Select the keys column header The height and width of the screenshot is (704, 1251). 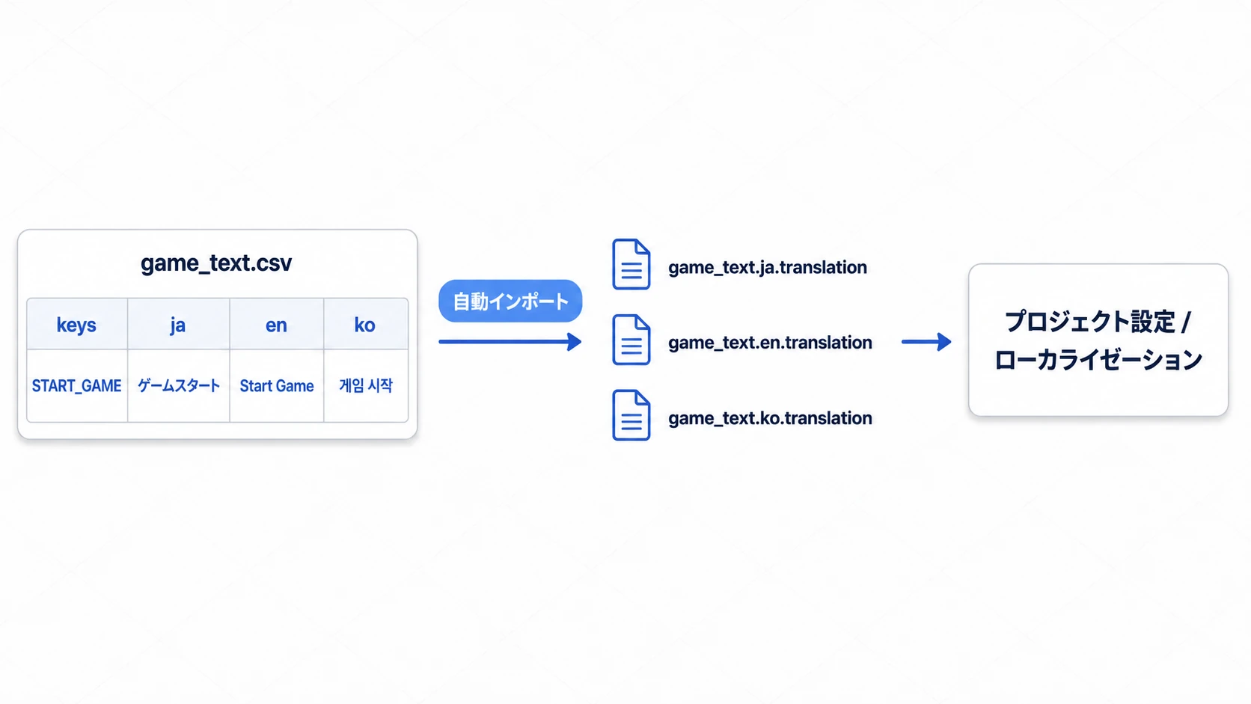77,324
